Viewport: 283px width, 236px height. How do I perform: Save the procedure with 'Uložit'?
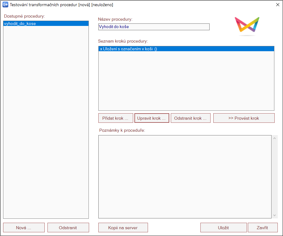[224, 228]
